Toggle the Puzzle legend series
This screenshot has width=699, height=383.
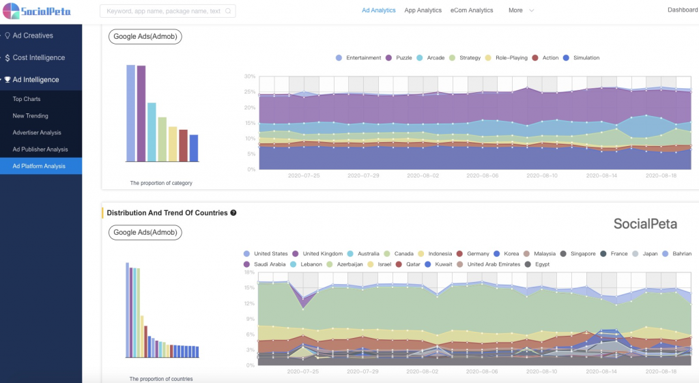(x=399, y=58)
